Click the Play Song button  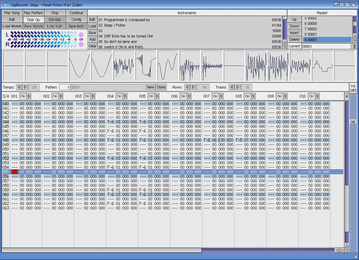point(12,12)
